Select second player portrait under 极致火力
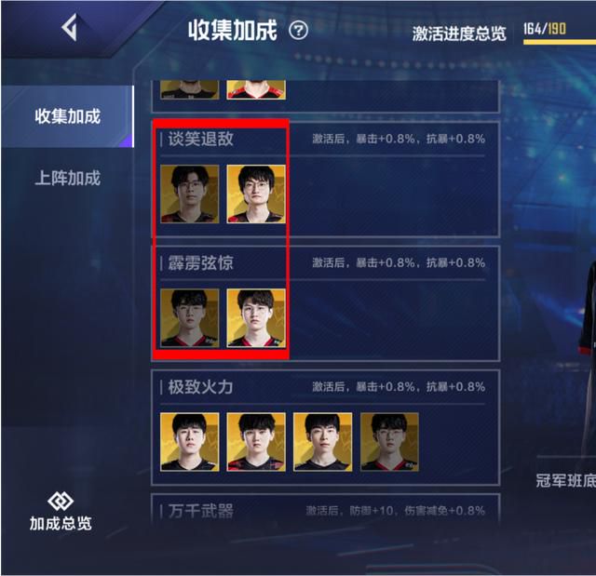596x576 pixels. click(256, 442)
